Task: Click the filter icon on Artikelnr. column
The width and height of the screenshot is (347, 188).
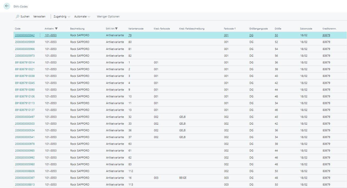Action: tap(56, 29)
